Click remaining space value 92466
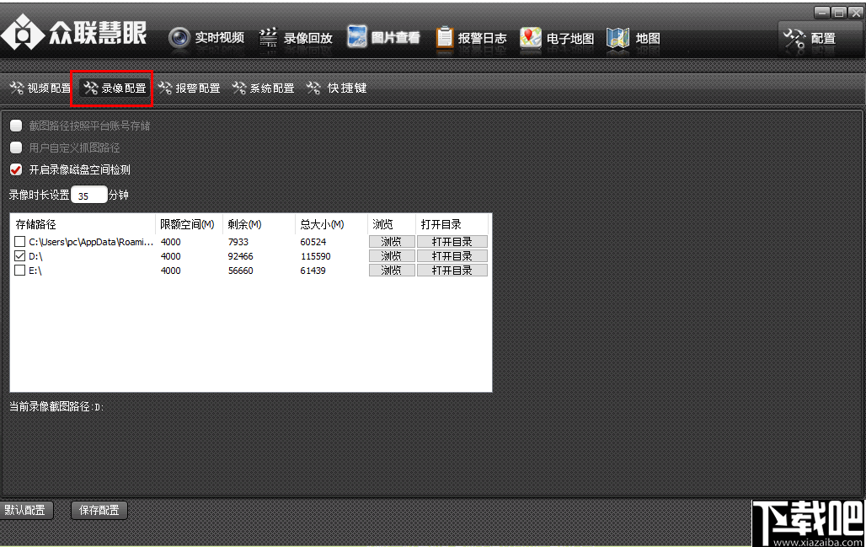Screen dimensions: 866x547 [240, 256]
